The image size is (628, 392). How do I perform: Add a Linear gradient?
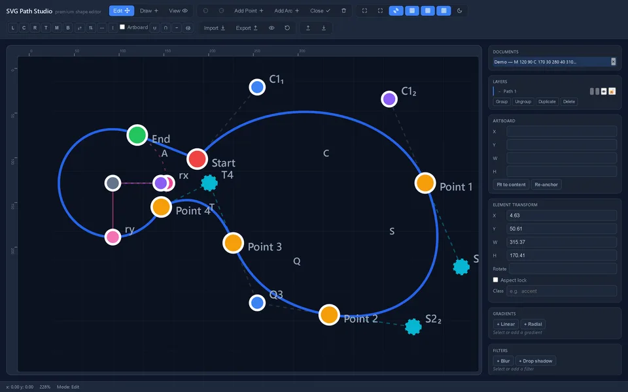[506, 324]
